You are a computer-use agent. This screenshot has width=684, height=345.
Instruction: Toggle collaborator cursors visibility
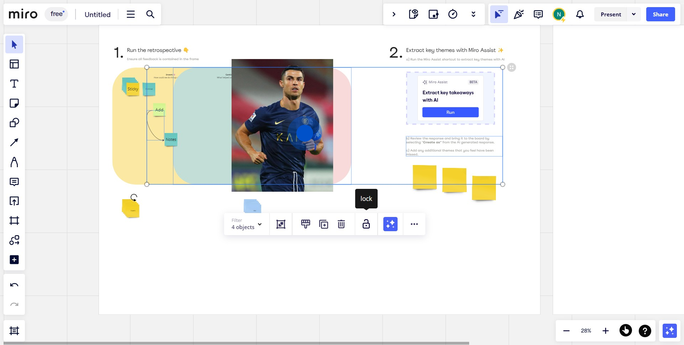(x=499, y=14)
